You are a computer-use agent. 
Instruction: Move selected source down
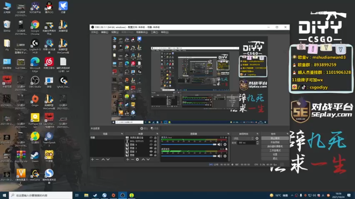point(148,159)
